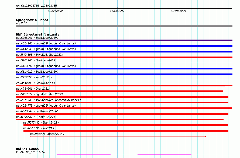Click the nsv5577435 (Ebert2021) label
Image resolution: width=240 pixels, height=158 pixels.
click(41, 122)
